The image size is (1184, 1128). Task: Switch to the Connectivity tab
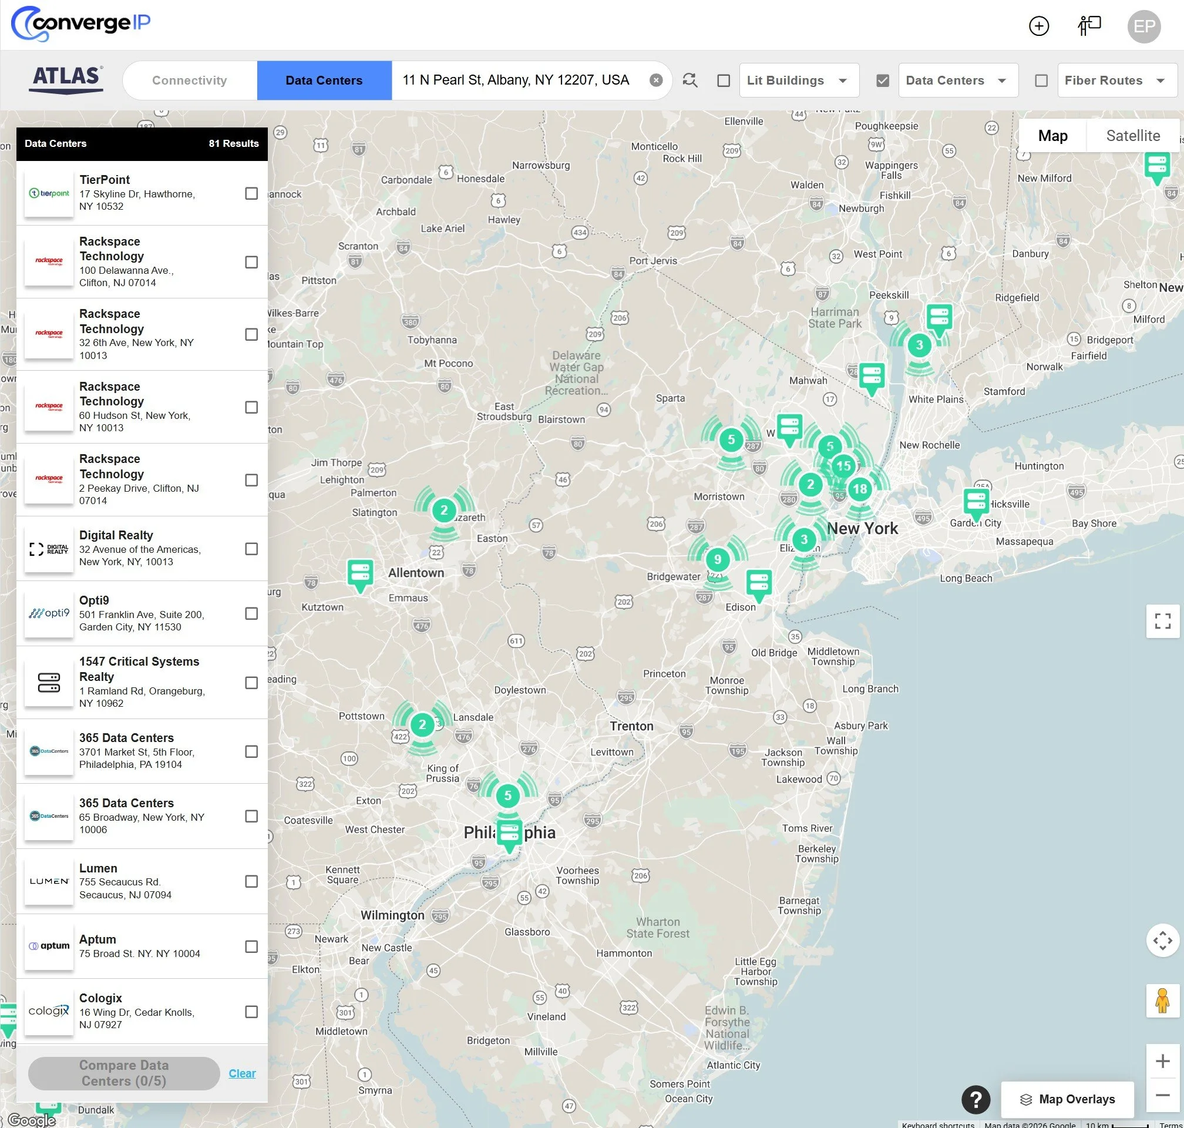[189, 80]
